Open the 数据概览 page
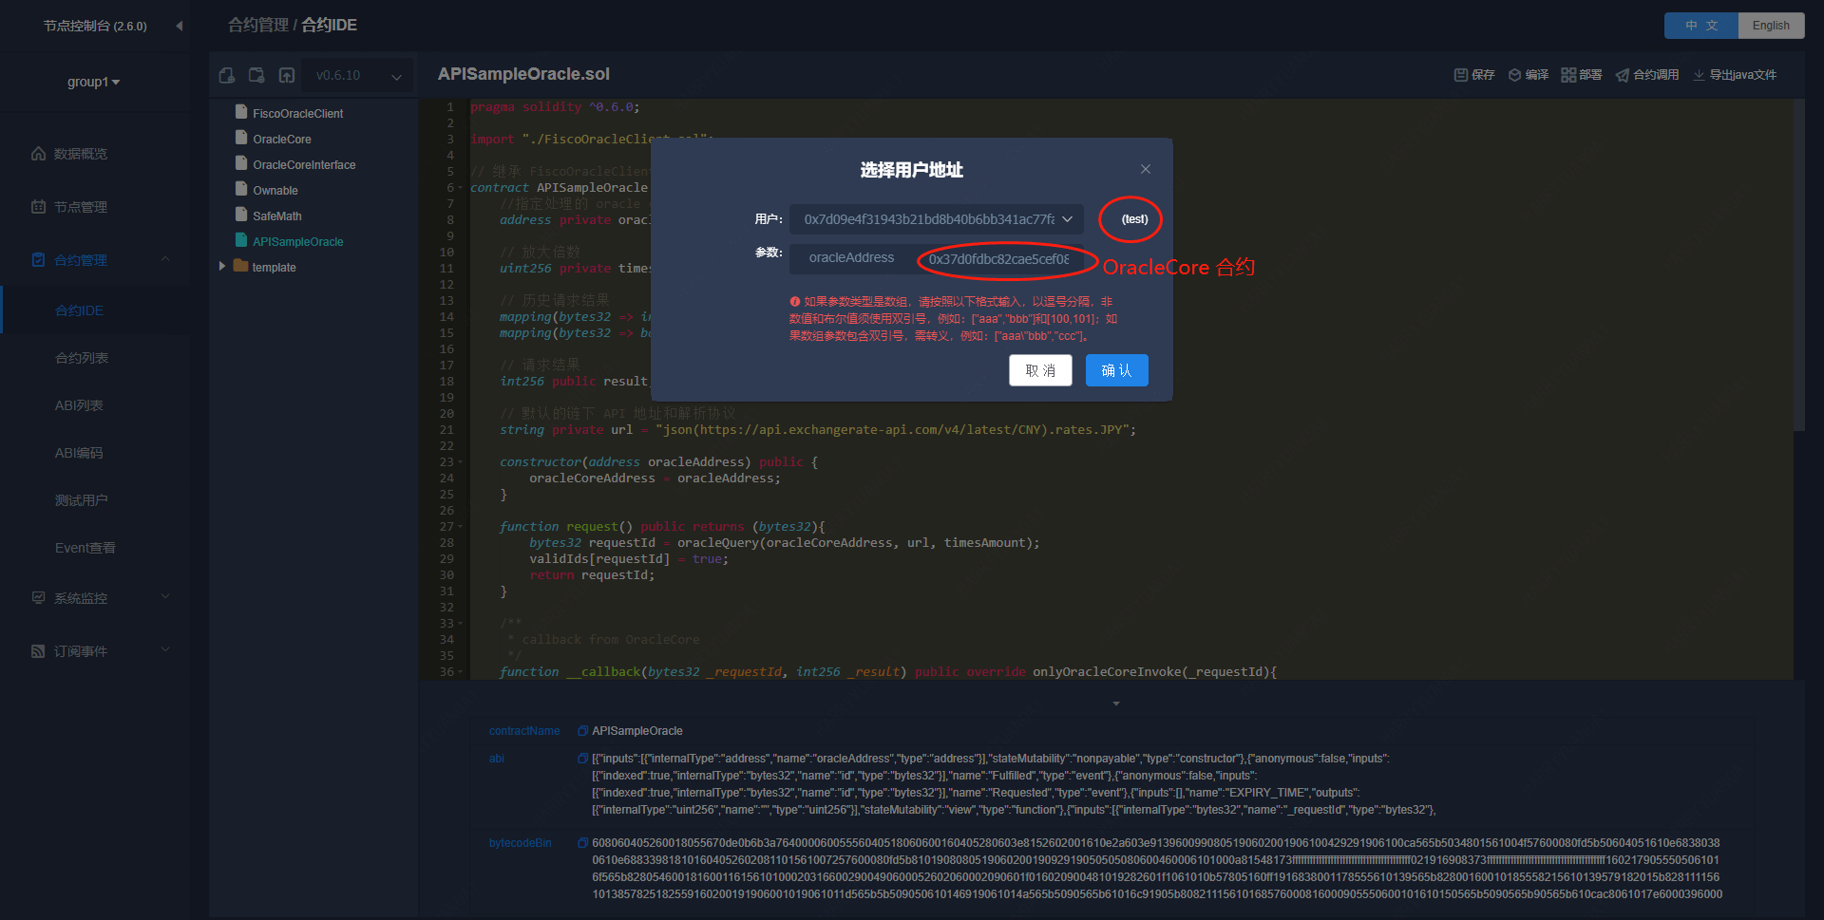Viewport: 1824px width, 920px height. [x=81, y=154]
